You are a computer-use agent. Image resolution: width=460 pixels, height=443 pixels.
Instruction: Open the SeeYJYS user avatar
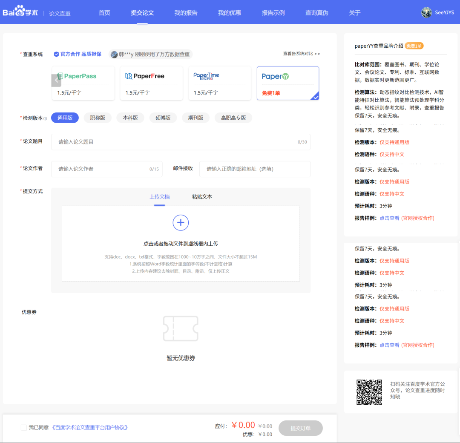[426, 12]
